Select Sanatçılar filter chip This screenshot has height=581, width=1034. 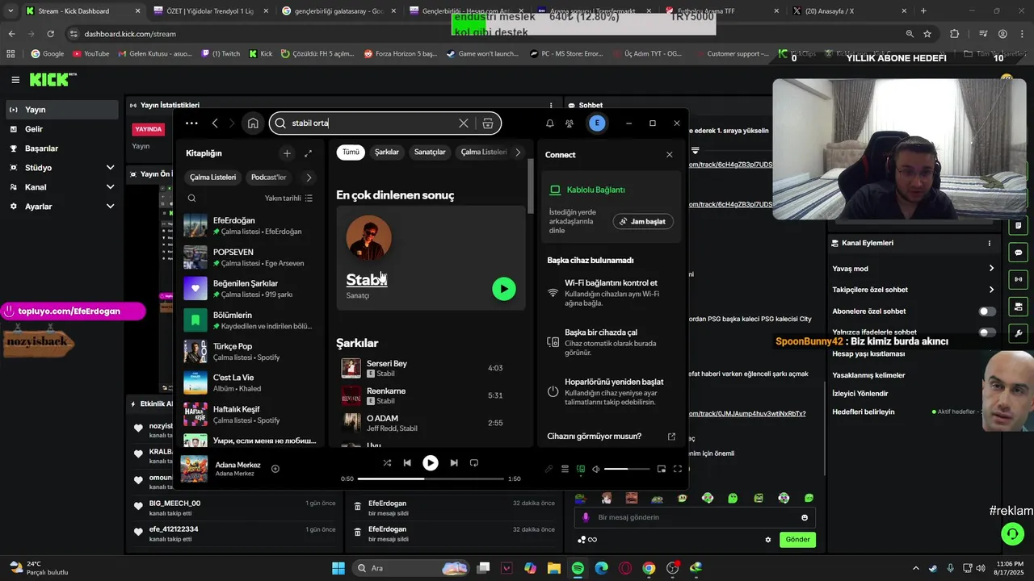[x=430, y=152]
